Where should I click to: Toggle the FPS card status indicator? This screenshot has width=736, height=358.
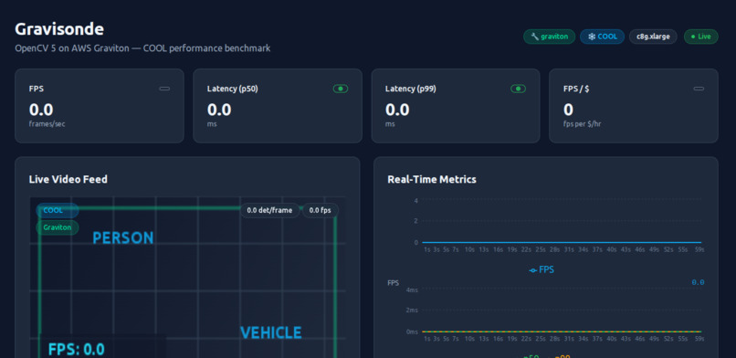click(x=164, y=89)
